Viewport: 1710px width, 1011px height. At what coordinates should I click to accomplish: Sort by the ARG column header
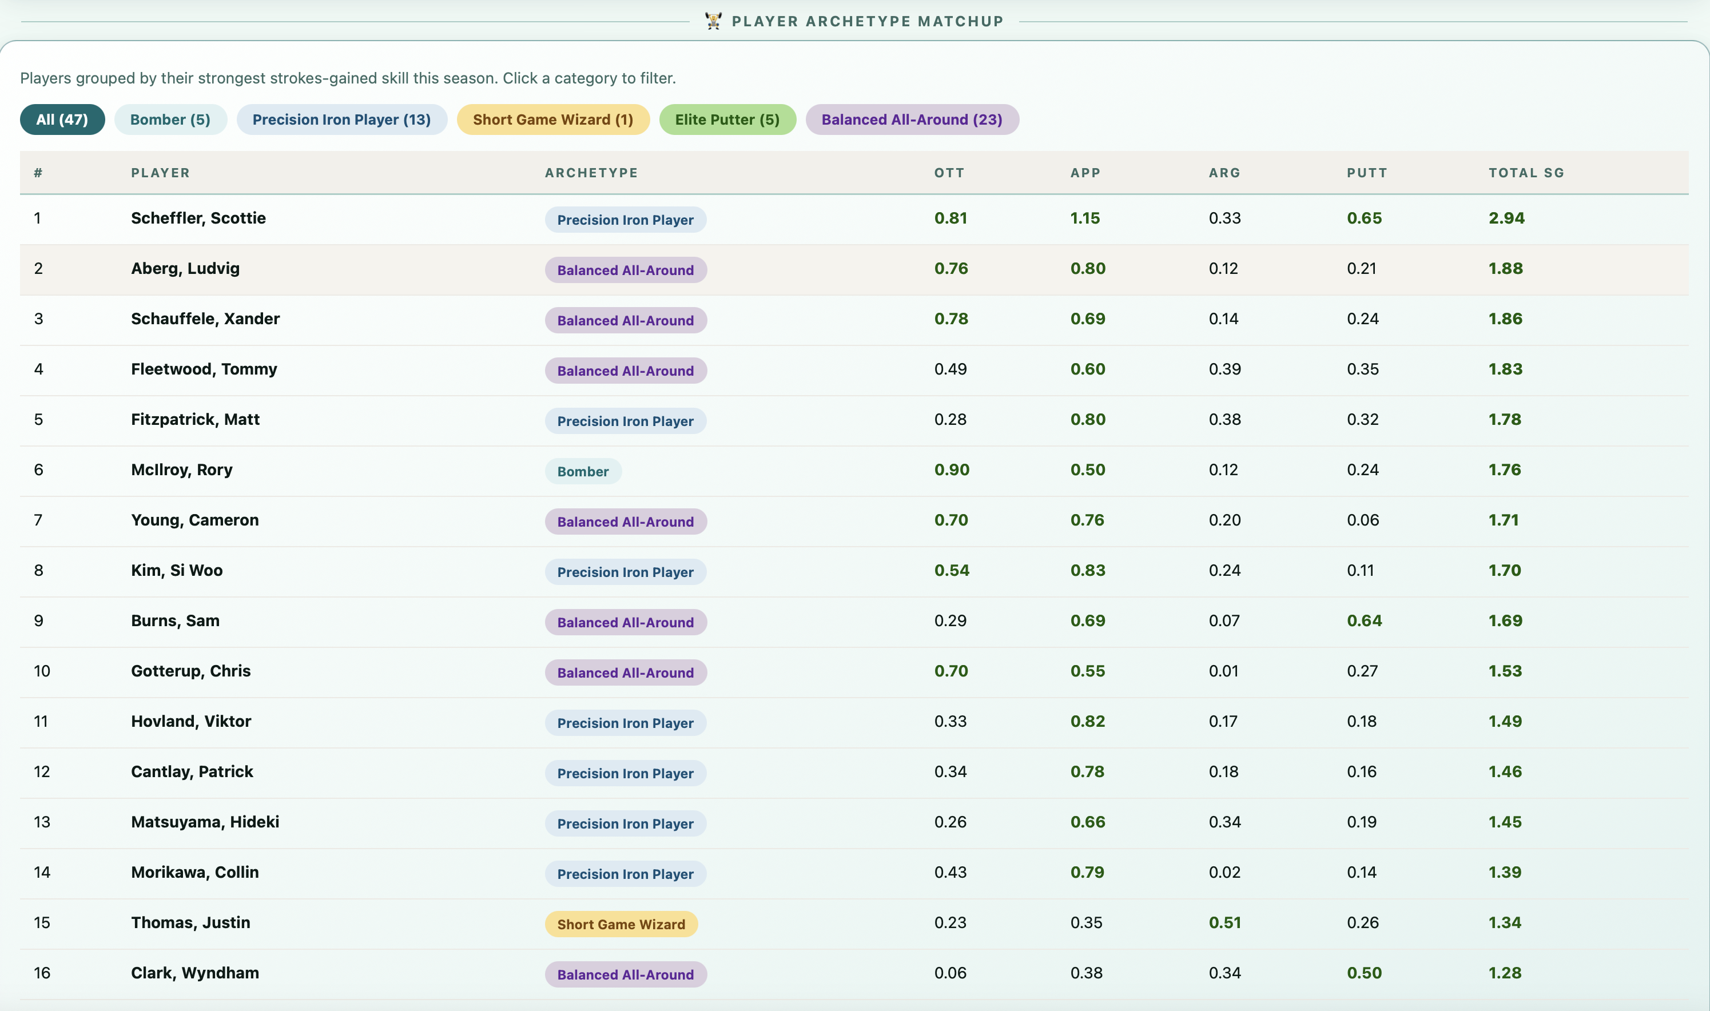pyautogui.click(x=1224, y=173)
